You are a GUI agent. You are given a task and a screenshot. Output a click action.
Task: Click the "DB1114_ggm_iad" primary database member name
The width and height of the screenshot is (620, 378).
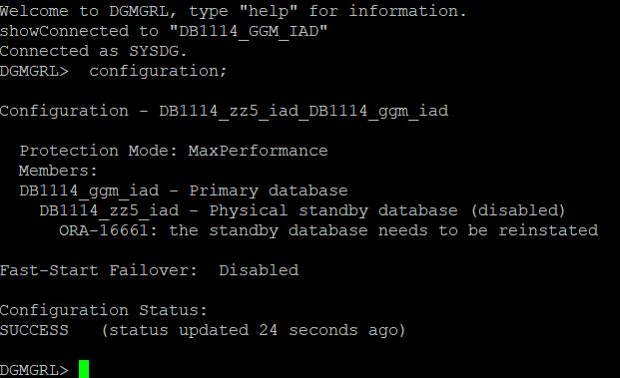coord(89,190)
